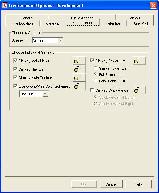
Task: Close the Environment Options dialog
Action: (x=153, y=5)
